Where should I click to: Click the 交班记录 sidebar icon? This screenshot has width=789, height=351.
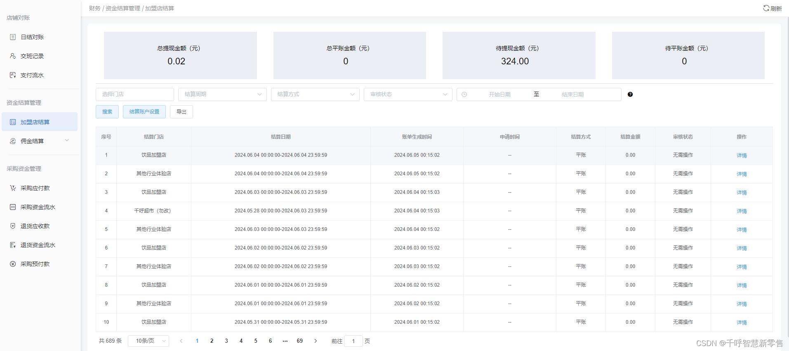pyautogui.click(x=13, y=56)
